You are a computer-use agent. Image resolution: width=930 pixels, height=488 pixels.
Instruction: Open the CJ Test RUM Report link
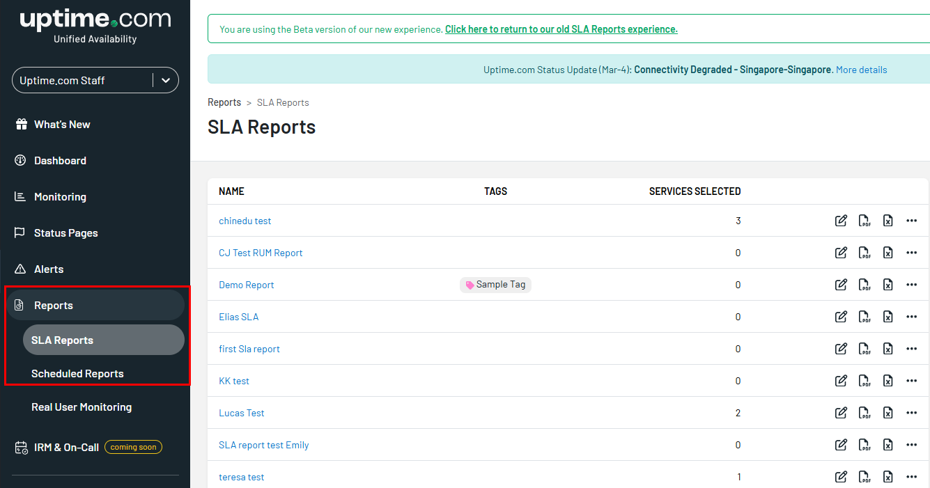[x=261, y=253]
